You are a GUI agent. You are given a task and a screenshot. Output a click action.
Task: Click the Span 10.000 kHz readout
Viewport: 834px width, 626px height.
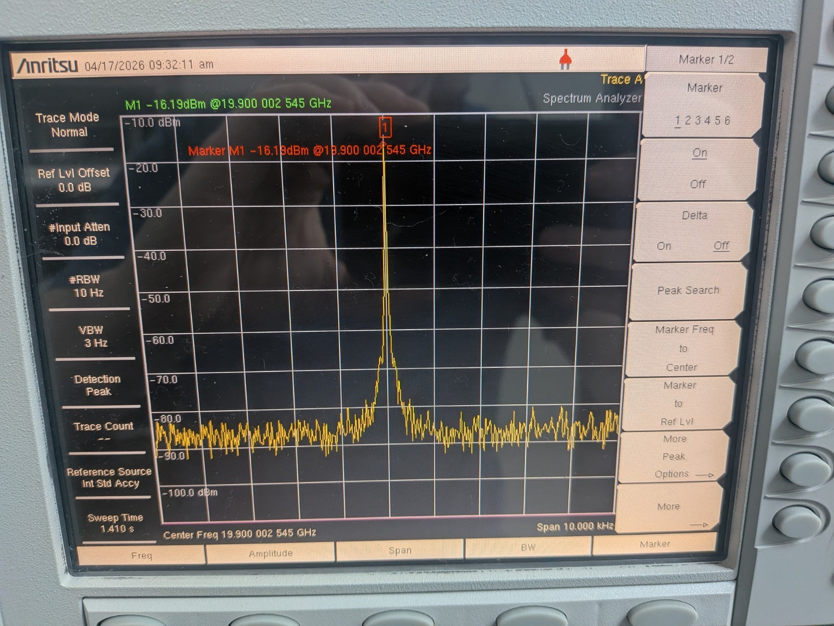575,527
